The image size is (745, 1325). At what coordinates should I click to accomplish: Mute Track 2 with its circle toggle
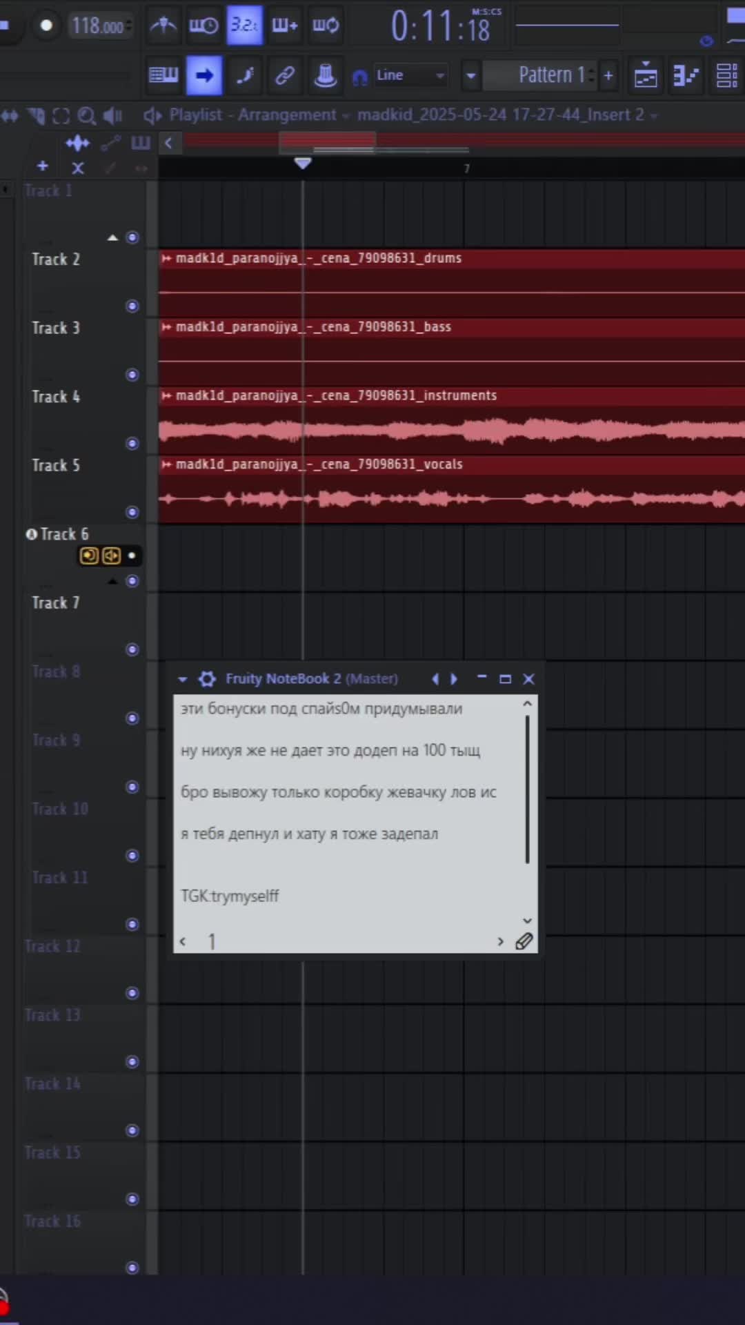tap(132, 306)
